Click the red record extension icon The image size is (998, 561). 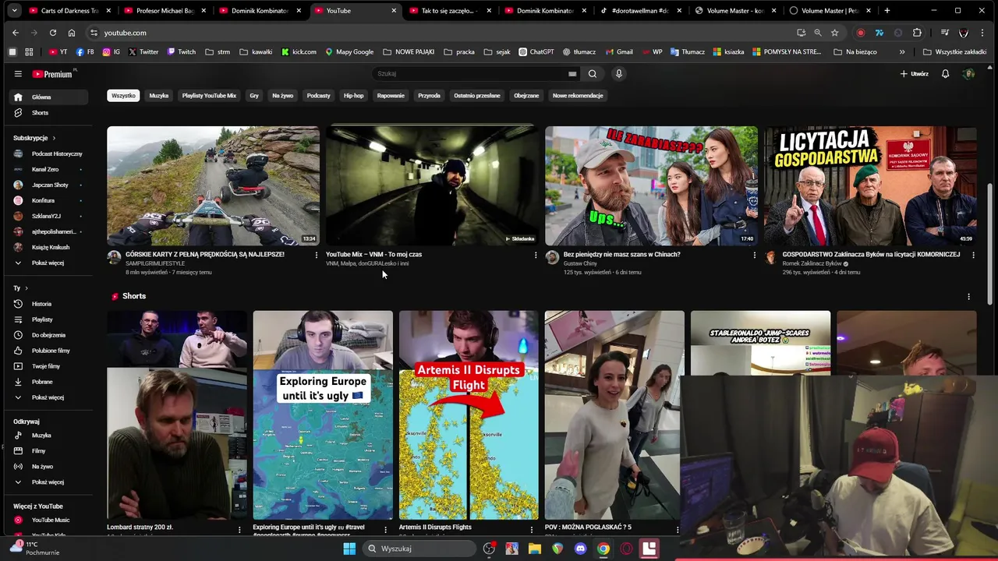(x=860, y=33)
